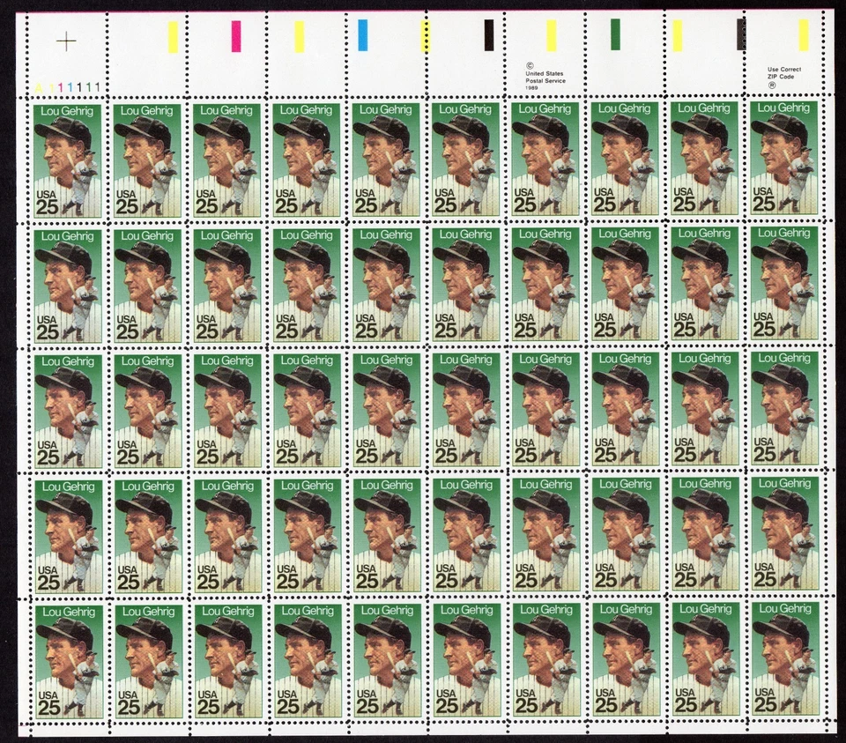
Task: Click the second black color bar in the selvage
Action: pos(740,33)
